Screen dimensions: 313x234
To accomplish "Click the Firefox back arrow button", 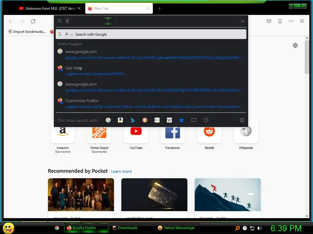I will pyautogui.click(x=11, y=21).
